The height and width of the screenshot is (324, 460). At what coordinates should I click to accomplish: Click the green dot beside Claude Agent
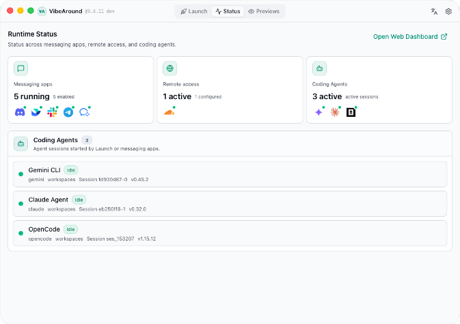pyautogui.click(x=21, y=204)
